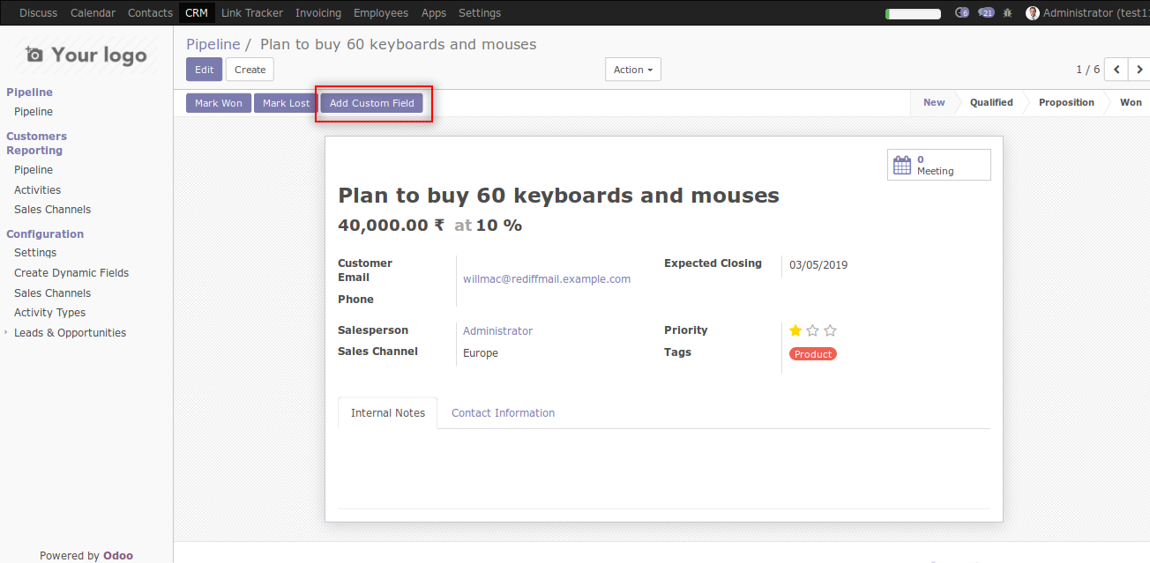Click the 40,000.00 ₹ expected revenue
The height and width of the screenshot is (563, 1150).
click(391, 226)
